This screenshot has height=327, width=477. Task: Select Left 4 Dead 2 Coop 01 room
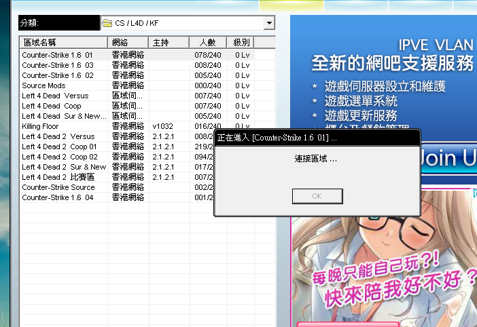(117, 147)
